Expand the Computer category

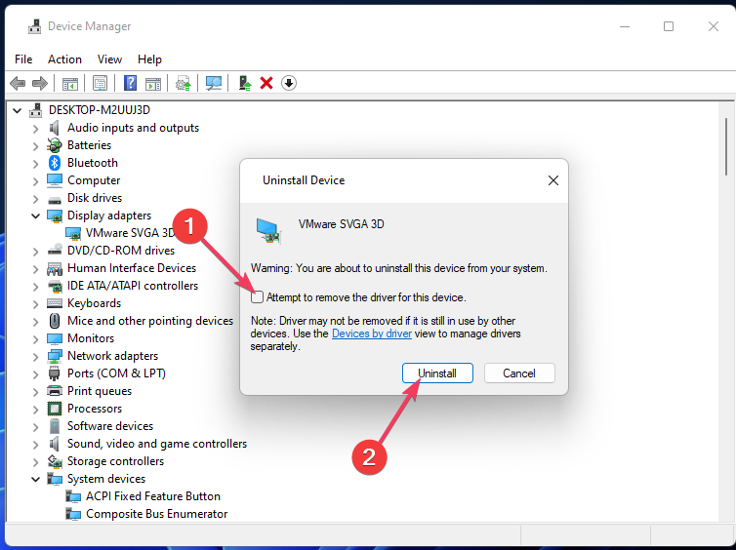pyautogui.click(x=36, y=180)
